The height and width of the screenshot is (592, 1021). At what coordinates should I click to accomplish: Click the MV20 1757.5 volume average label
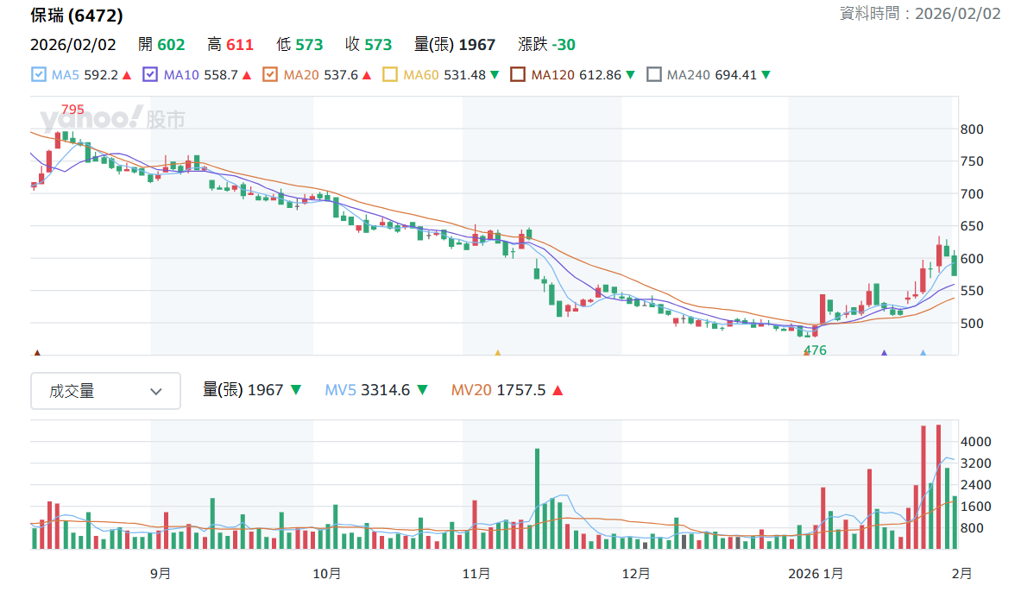point(498,390)
